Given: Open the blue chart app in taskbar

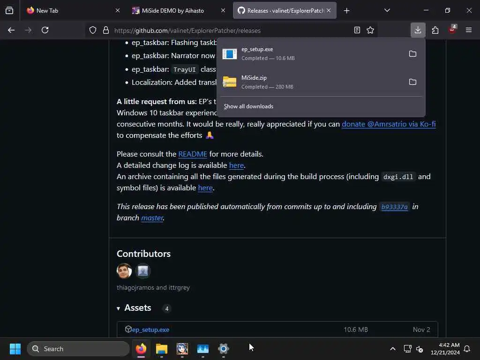Looking at the screenshot, I should pyautogui.click(x=202, y=349).
